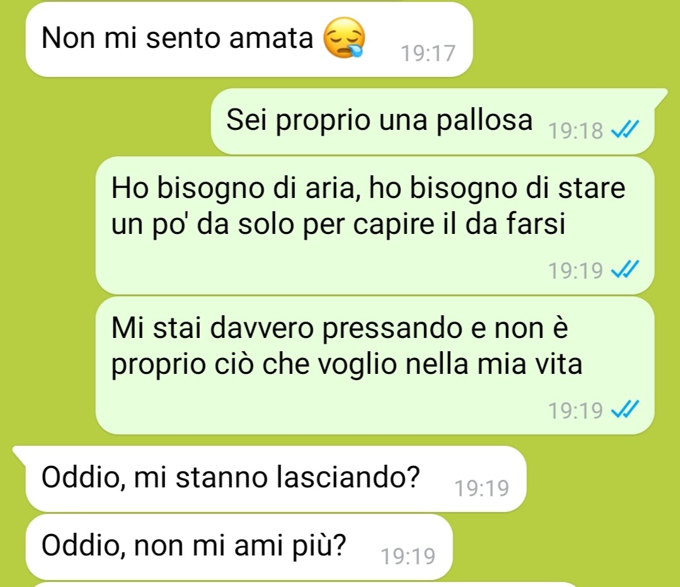Click the 19:18 timestamp

tap(575, 130)
